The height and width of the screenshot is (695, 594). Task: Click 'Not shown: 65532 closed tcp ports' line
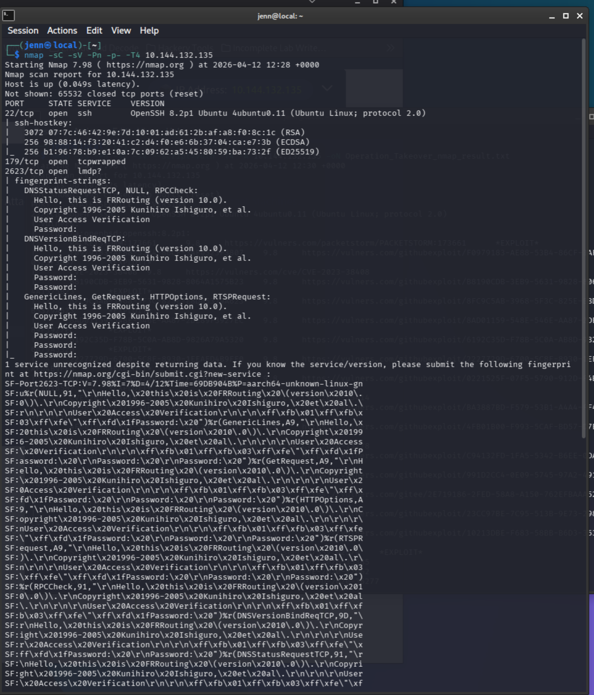click(x=104, y=94)
